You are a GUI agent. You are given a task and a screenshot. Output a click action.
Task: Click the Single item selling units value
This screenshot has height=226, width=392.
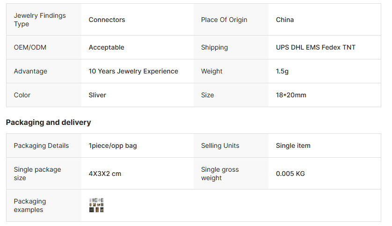click(x=293, y=146)
